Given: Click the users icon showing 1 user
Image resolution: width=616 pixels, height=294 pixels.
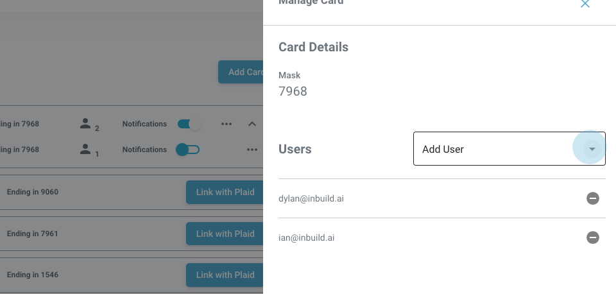Looking at the screenshot, I should 85,150.
